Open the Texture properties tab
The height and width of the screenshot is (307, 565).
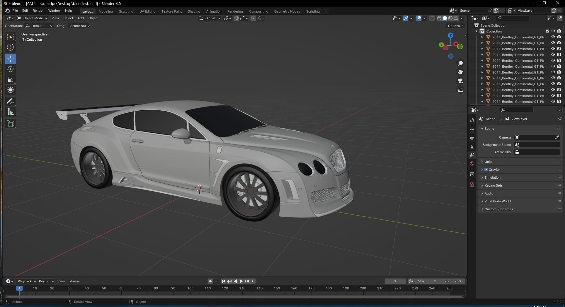[472, 185]
